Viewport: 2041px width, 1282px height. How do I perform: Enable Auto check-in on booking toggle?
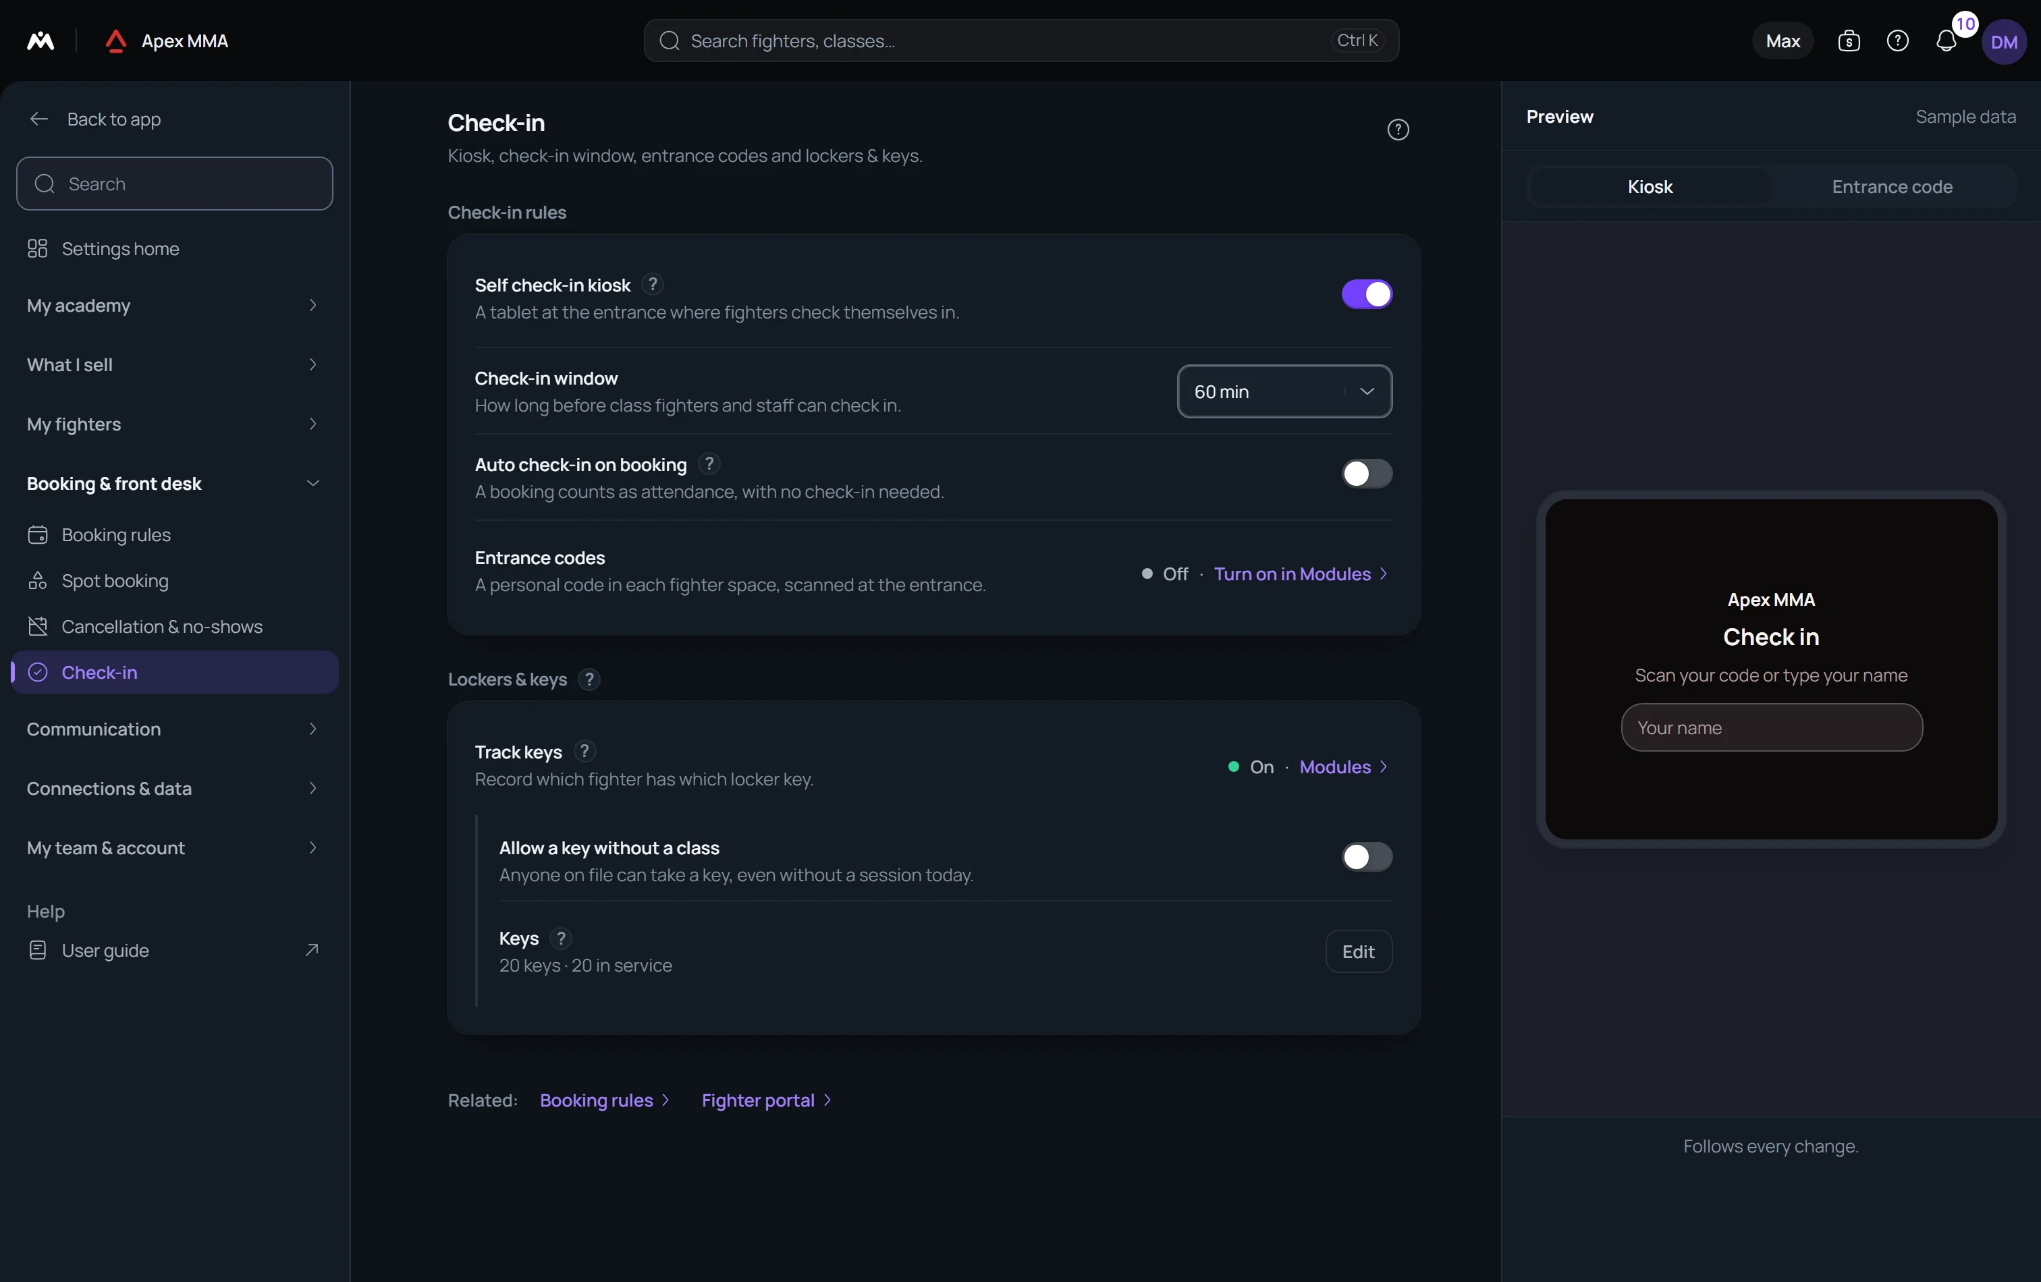coord(1366,474)
